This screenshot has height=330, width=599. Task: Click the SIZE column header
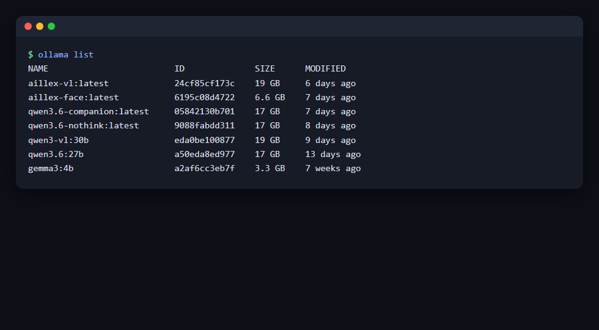click(265, 68)
